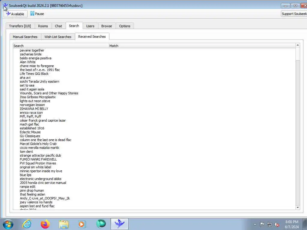The width and height of the screenshot is (307, 230).
Task: Pause transfers with the Pause button
Action: pyautogui.click(x=37, y=14)
